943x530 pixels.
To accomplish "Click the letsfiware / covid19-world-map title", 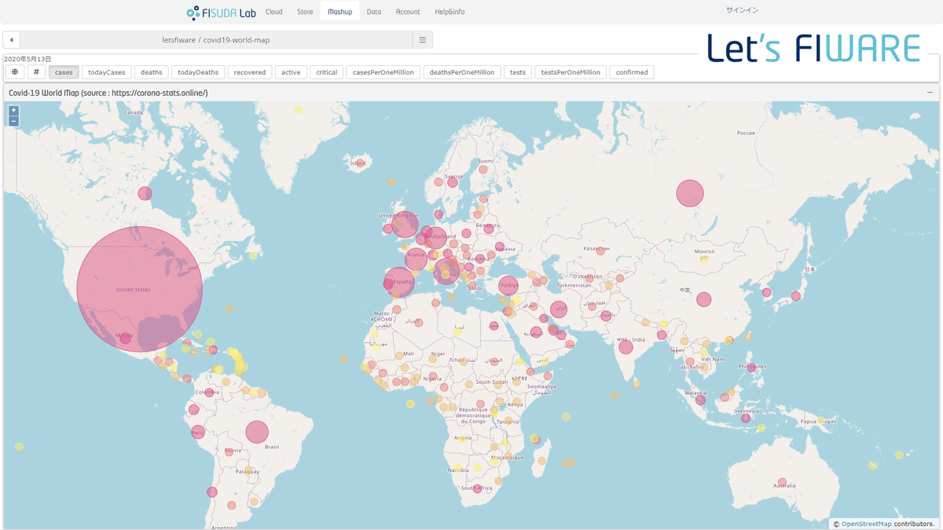I will click(216, 40).
